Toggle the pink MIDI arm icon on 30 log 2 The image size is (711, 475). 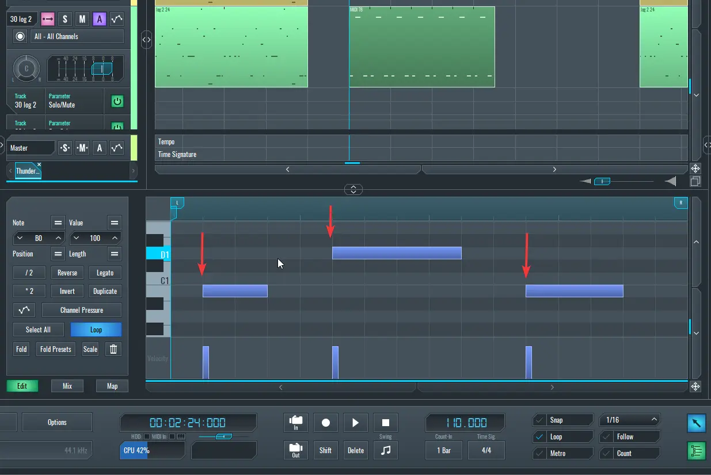coord(48,19)
